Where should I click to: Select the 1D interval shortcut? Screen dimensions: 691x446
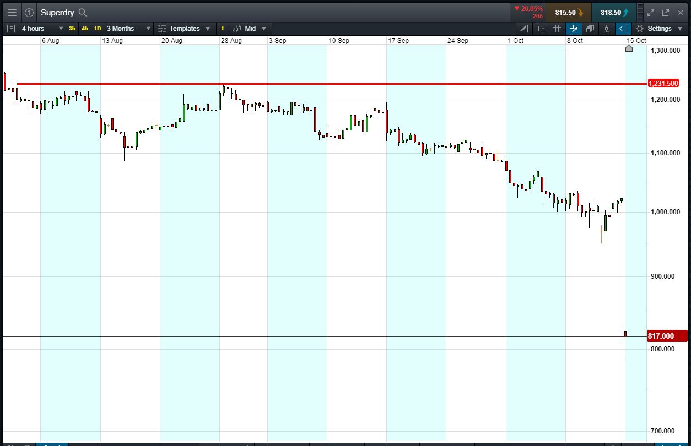pos(98,29)
